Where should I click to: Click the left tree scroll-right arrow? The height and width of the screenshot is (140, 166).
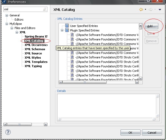click(x=46, y=124)
